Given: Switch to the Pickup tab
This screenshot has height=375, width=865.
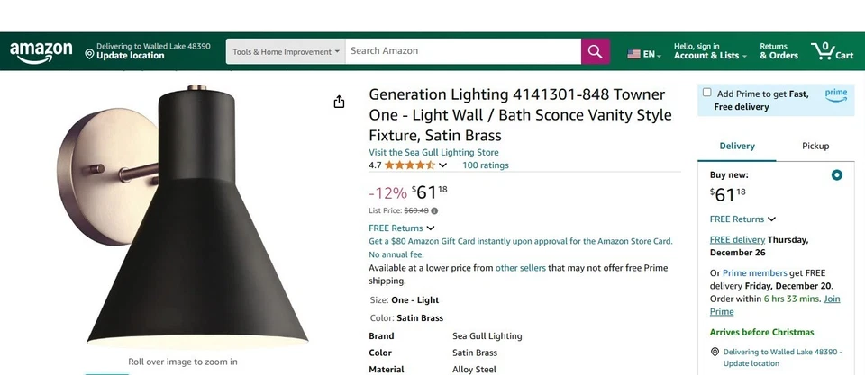Looking at the screenshot, I should click(x=815, y=146).
